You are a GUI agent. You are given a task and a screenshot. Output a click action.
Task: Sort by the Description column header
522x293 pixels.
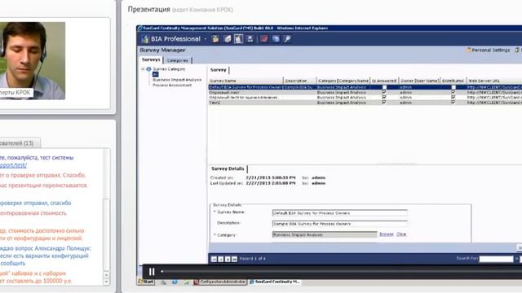[299, 81]
